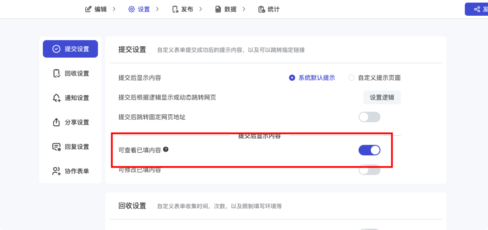Click the share icon on blue button
The height and width of the screenshot is (230, 488).
(477, 9)
